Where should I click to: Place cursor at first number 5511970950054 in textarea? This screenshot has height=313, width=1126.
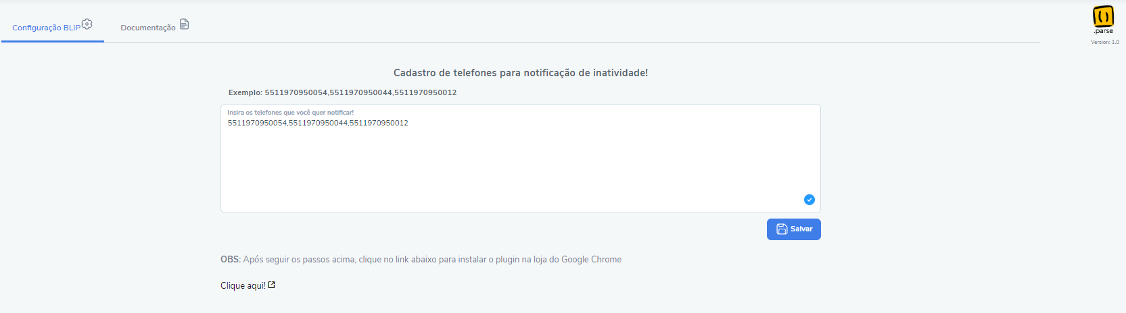point(257,123)
